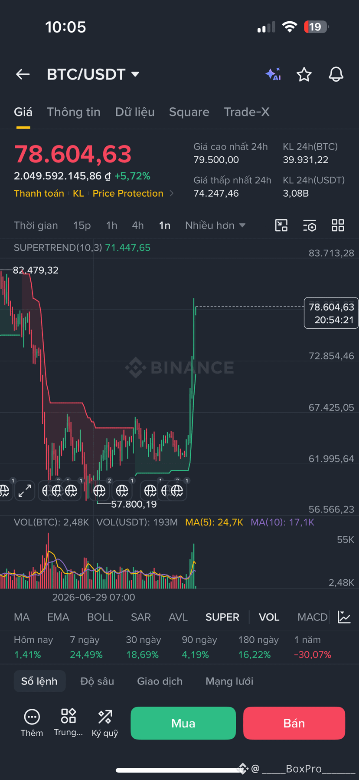
Task: Toggle EMA indicator
Action: pyautogui.click(x=58, y=617)
